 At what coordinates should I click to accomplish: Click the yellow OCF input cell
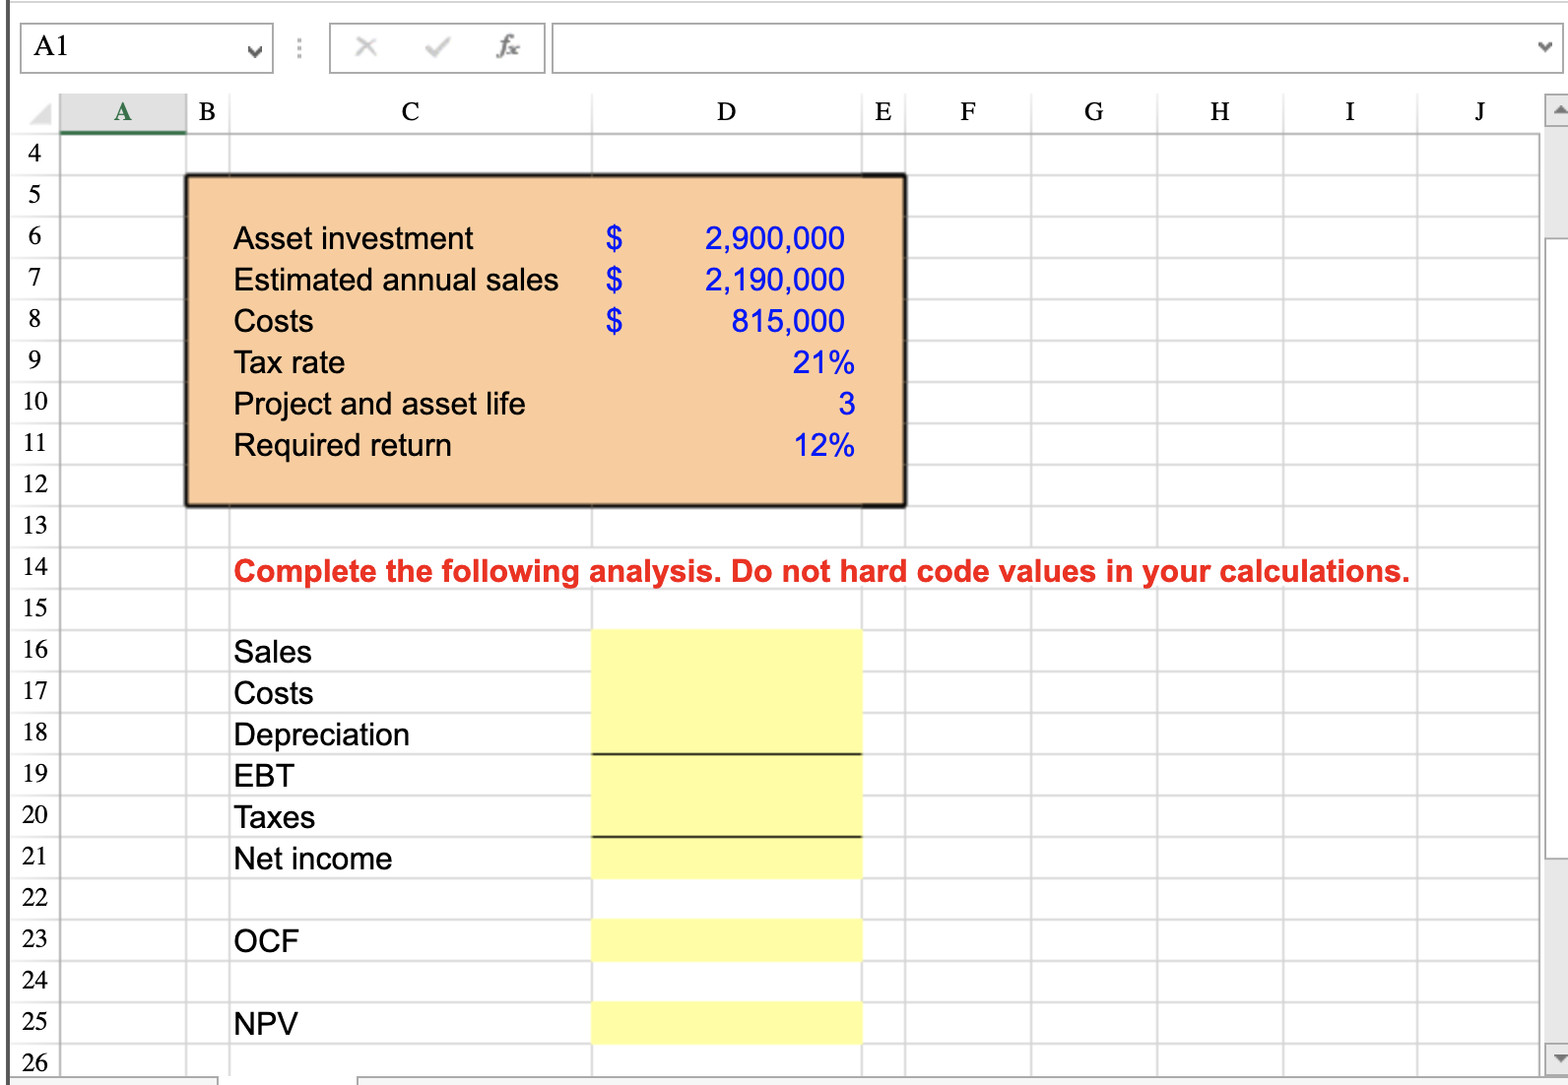coord(727,940)
